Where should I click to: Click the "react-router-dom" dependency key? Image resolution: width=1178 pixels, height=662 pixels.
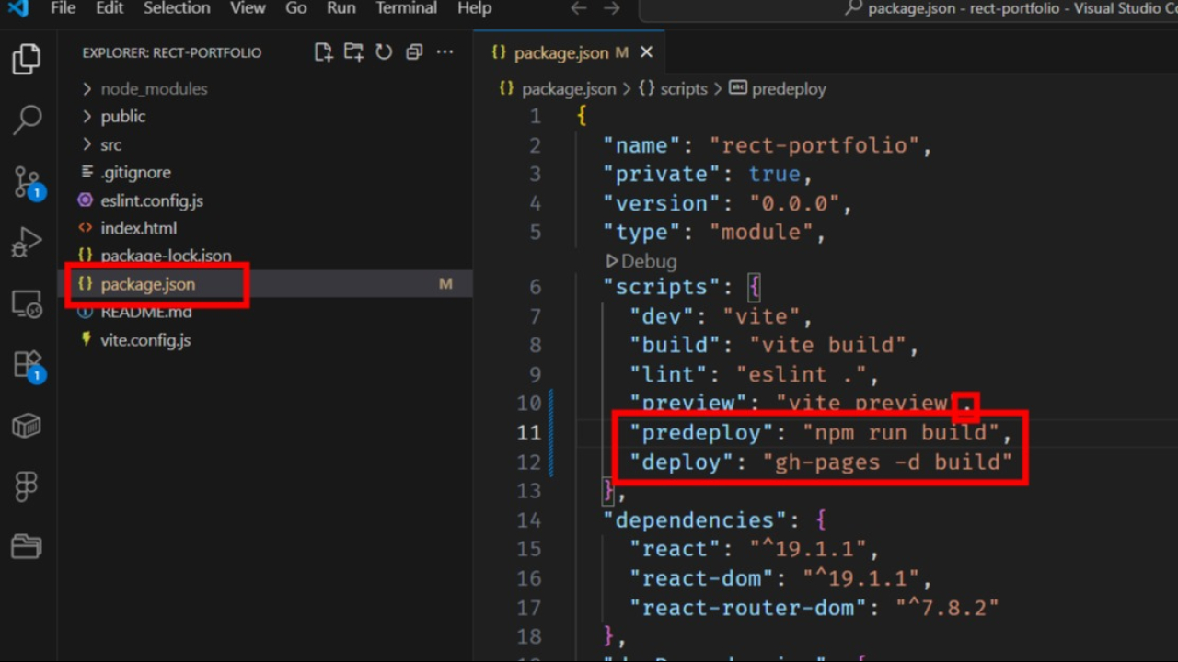point(748,608)
